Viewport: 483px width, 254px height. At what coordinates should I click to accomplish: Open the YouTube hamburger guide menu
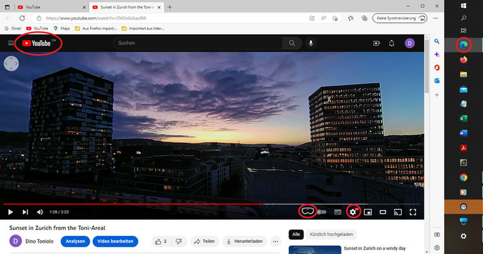(11, 43)
